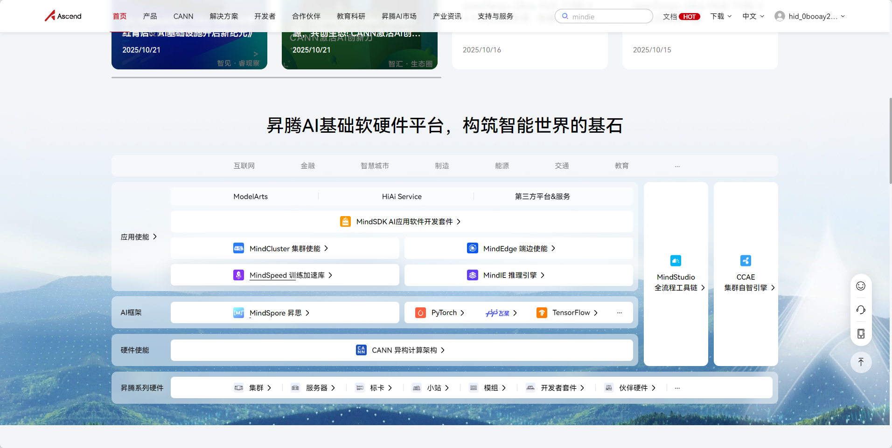
Task: Open 产品 nav menu
Action: coord(150,16)
